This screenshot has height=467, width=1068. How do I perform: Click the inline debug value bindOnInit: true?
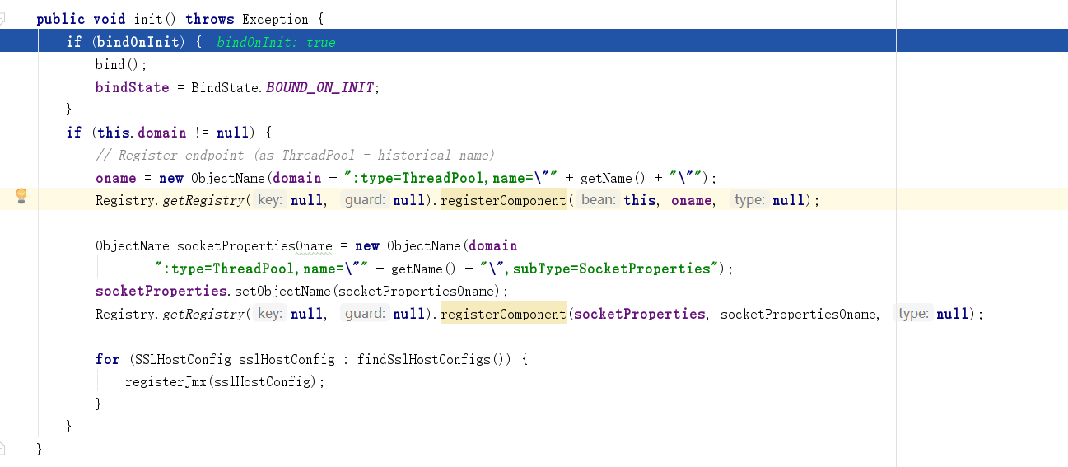pos(276,42)
